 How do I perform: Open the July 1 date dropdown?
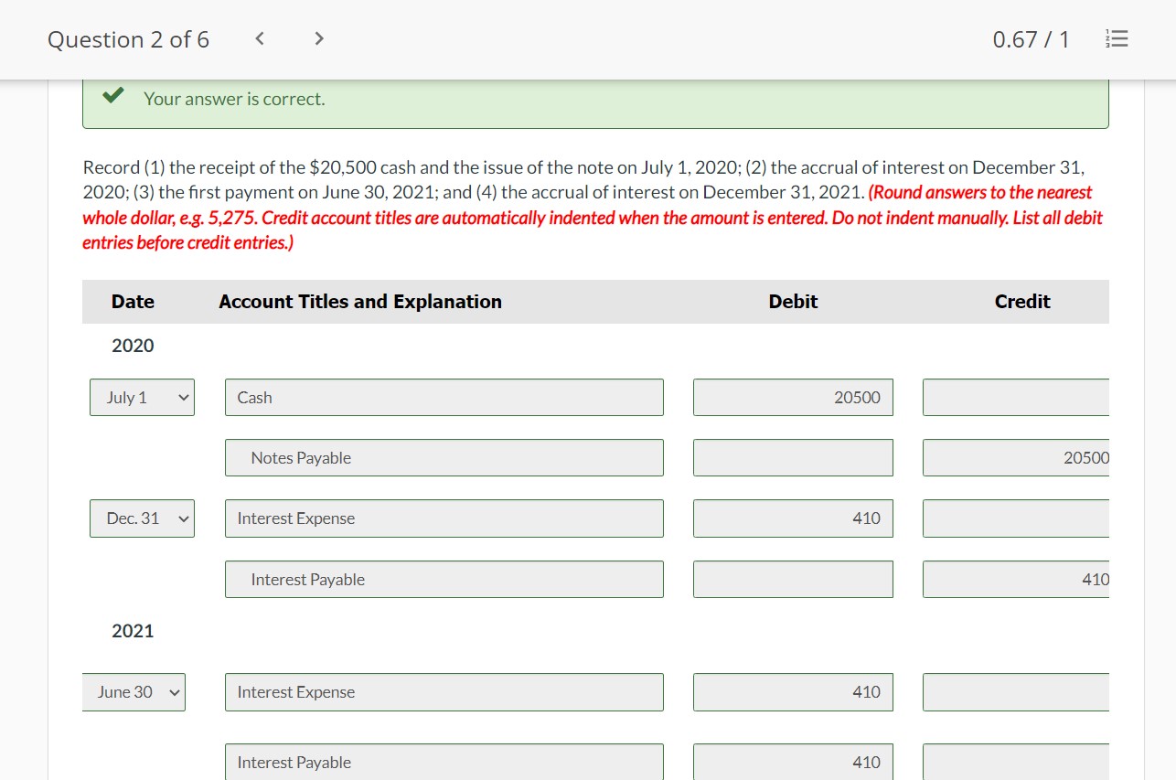(142, 398)
